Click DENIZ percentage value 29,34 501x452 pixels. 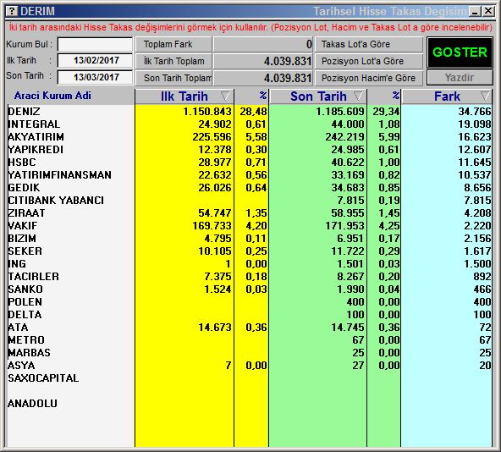(386, 112)
